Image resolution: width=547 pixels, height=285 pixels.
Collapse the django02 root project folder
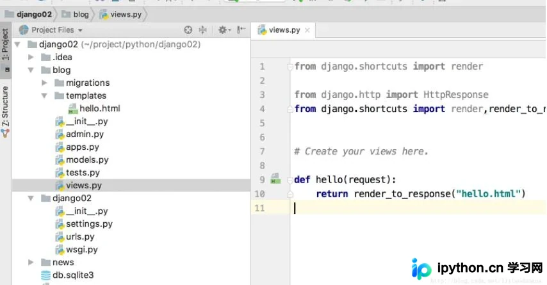click(x=17, y=44)
